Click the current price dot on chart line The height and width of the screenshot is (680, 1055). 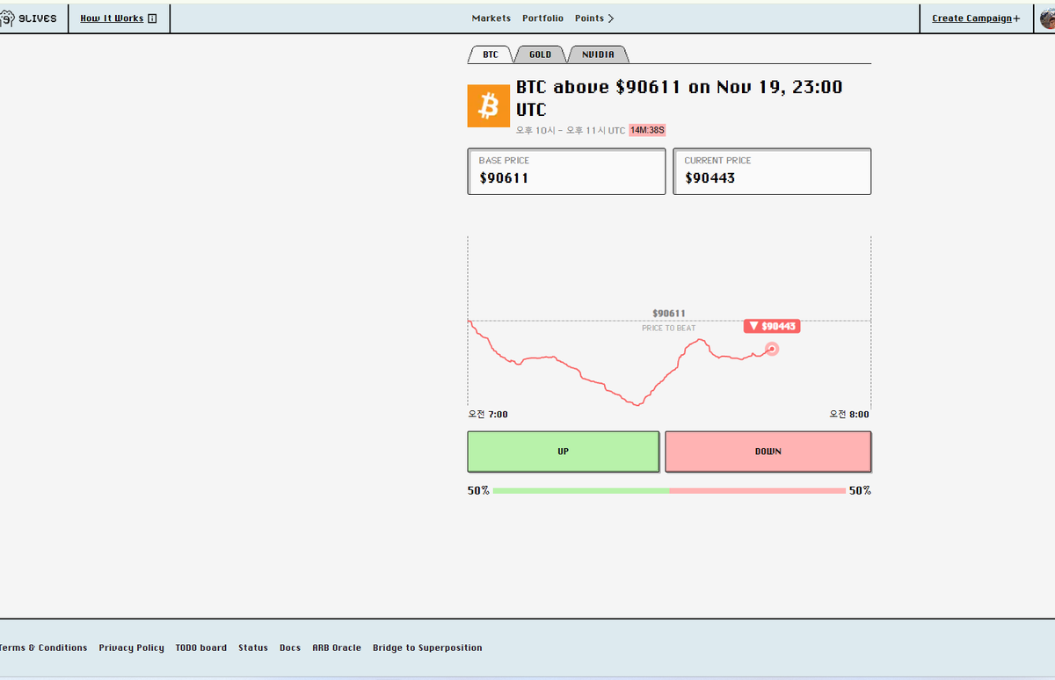(772, 349)
